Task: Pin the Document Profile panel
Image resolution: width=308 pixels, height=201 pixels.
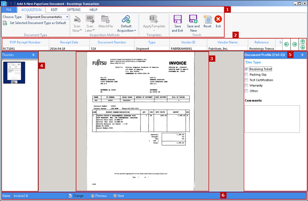Action: pos(302,55)
